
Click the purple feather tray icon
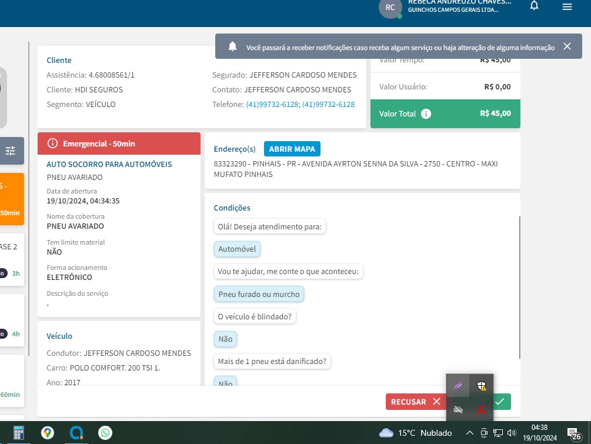pyautogui.click(x=458, y=386)
